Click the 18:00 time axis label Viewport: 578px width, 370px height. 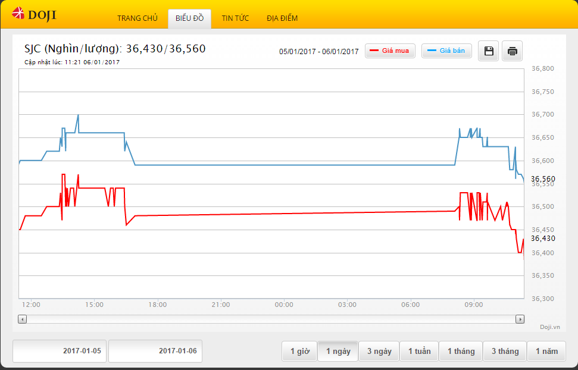pos(158,305)
